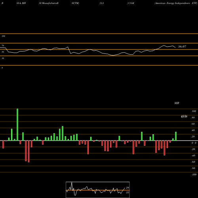Click the 40 label on MR axis
The image size is (198, 198).
pyautogui.click(x=193, y=130)
